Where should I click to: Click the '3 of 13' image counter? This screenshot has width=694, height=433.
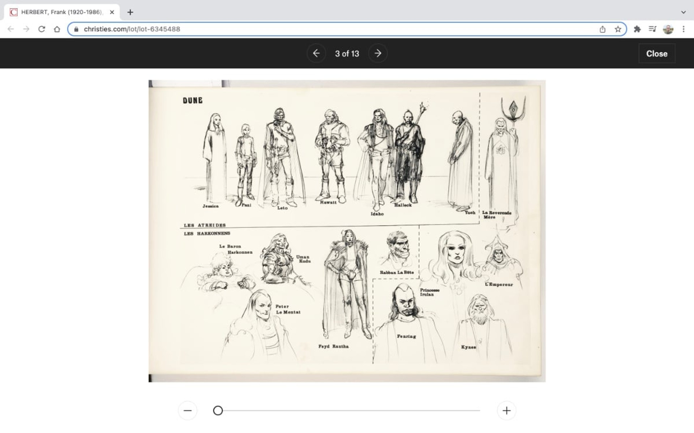pos(347,53)
